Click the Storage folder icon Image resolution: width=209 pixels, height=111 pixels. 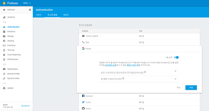click(x=4, y=36)
